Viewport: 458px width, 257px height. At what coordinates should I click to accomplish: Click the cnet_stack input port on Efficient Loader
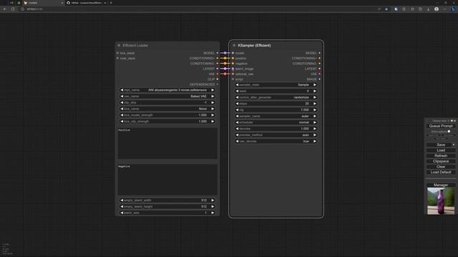coord(117,59)
